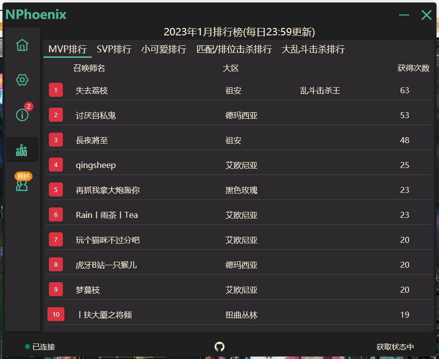Open the GitHub link icon
The image size is (439, 359).
[x=219, y=347]
